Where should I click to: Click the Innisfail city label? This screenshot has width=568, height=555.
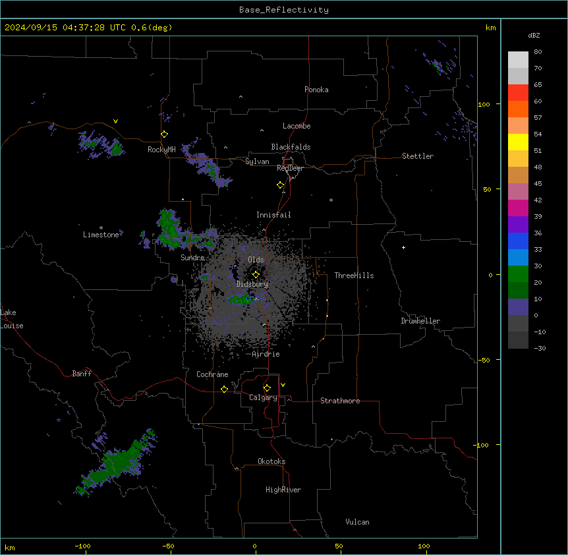tap(273, 215)
